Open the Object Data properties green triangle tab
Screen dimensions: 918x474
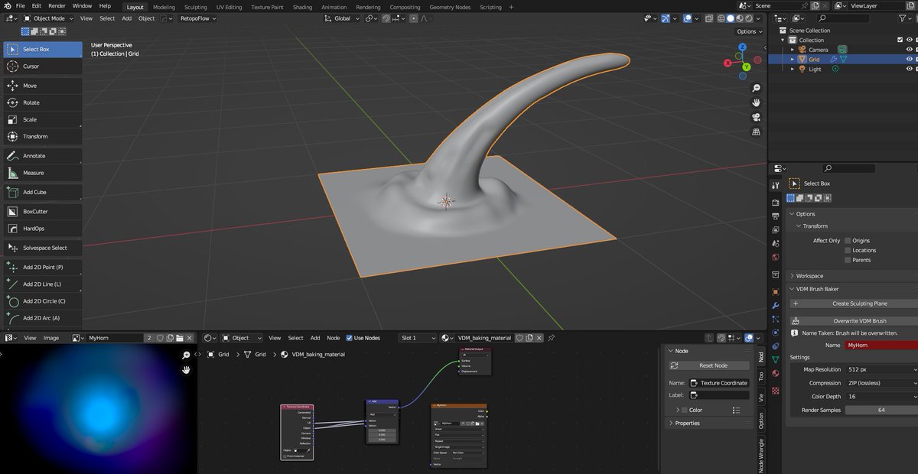pyautogui.click(x=775, y=359)
